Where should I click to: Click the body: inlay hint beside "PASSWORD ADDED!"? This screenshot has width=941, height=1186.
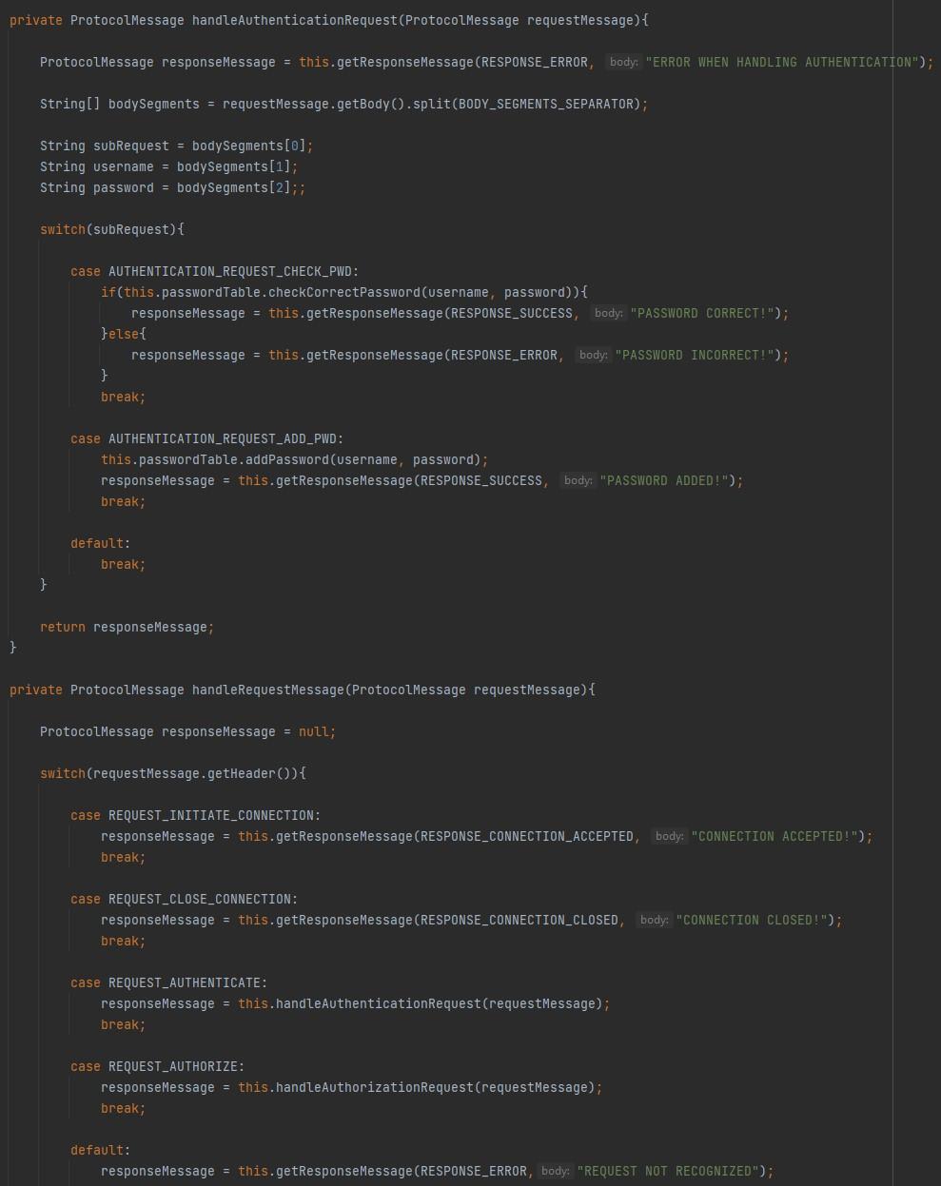coord(578,480)
